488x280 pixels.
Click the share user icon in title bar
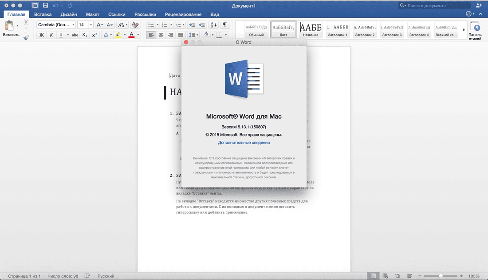(479, 5)
